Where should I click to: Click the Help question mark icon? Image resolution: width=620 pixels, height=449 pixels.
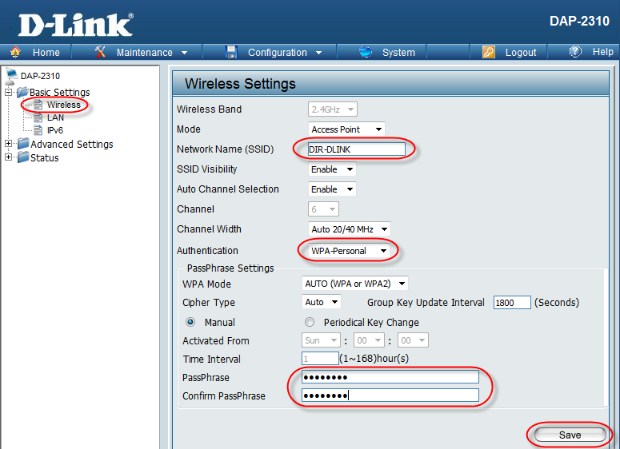[575, 51]
